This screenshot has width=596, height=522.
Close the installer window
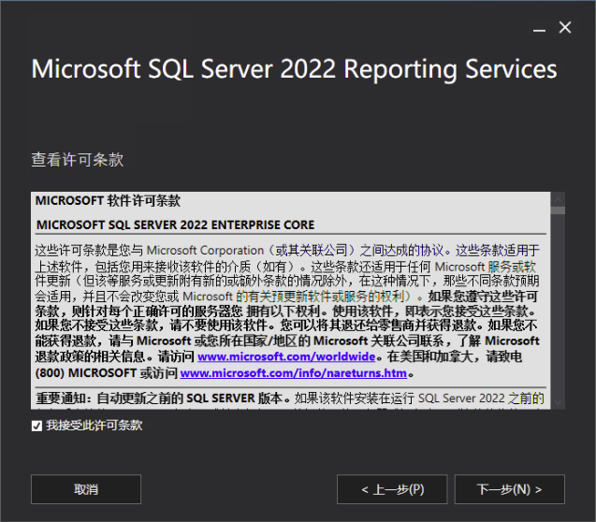pos(565,27)
